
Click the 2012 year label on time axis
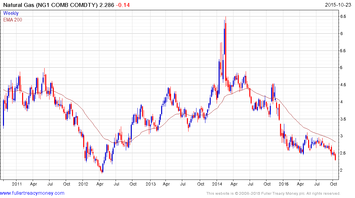pyautogui.click(x=83, y=183)
